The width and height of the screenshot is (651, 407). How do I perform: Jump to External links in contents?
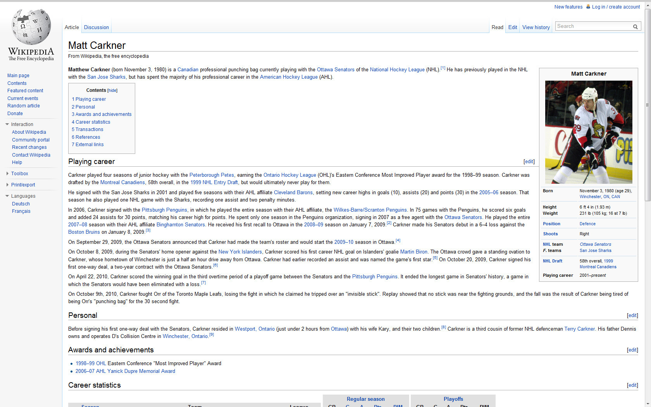(x=88, y=145)
